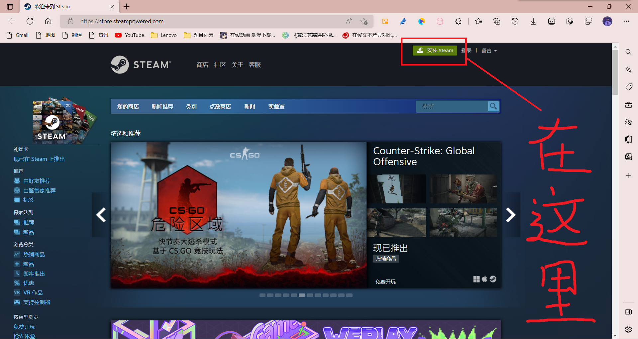Click the green 安装 Steam button

coord(435,51)
